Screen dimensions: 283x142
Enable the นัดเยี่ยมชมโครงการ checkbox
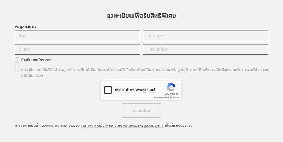(x=17, y=60)
